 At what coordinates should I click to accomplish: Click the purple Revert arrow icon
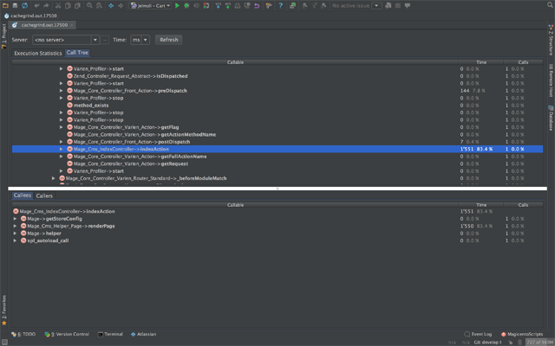point(257,5)
